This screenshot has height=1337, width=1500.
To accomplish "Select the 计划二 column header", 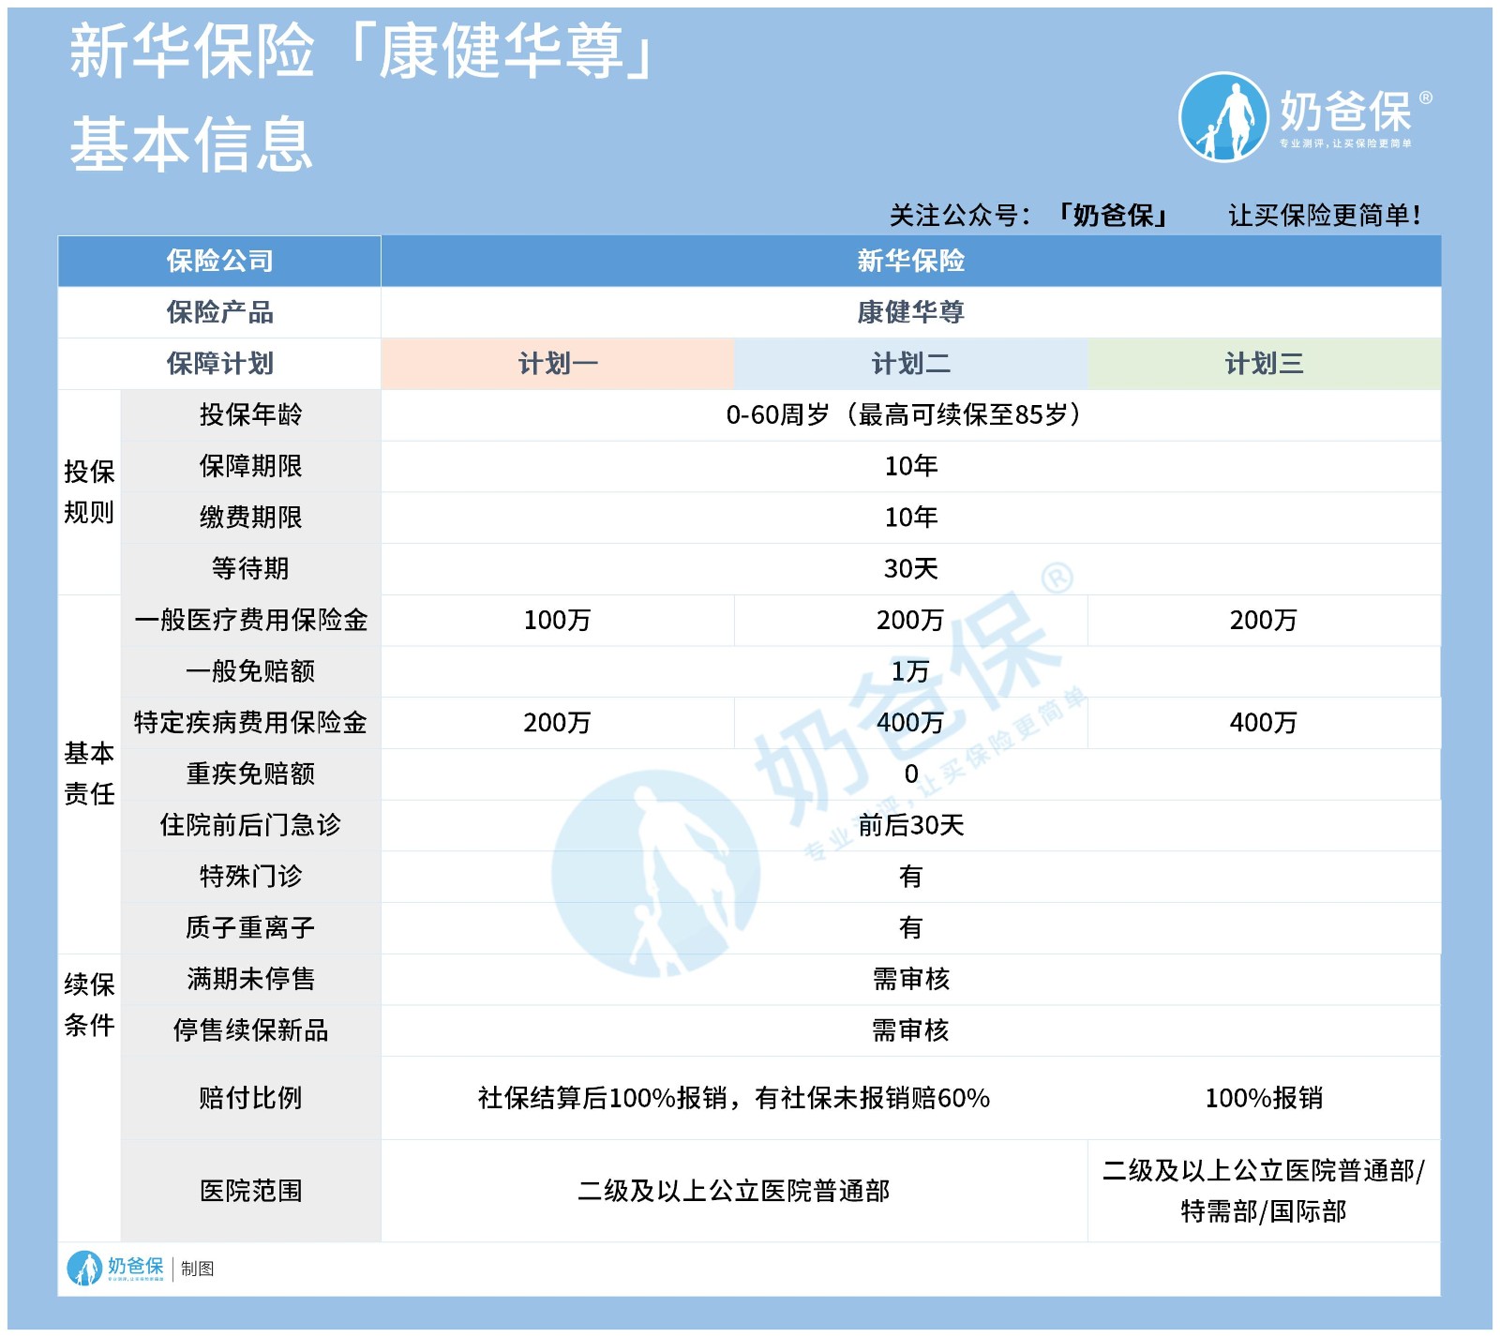I will click(910, 364).
